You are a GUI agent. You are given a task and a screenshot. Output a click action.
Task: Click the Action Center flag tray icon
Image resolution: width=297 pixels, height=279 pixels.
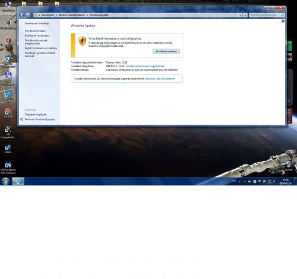pyautogui.click(x=264, y=182)
